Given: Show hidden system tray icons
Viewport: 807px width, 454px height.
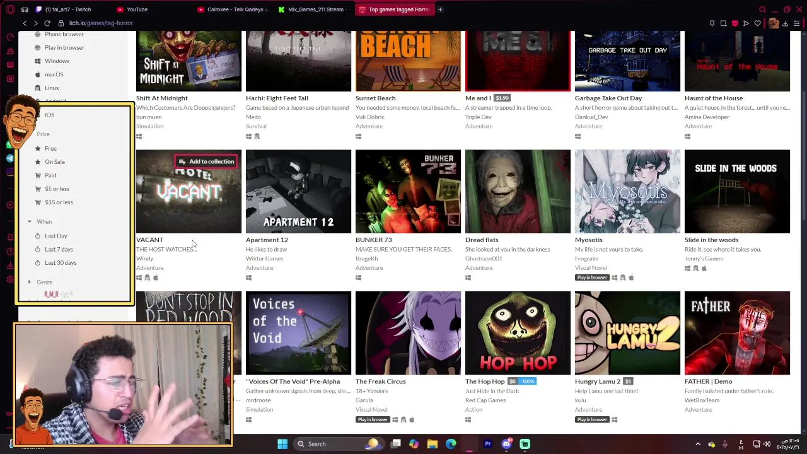Looking at the screenshot, I should [x=698, y=444].
